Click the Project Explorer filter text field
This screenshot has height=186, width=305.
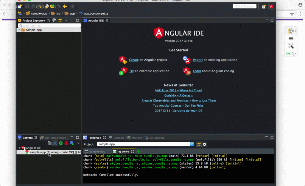click(49, 26)
